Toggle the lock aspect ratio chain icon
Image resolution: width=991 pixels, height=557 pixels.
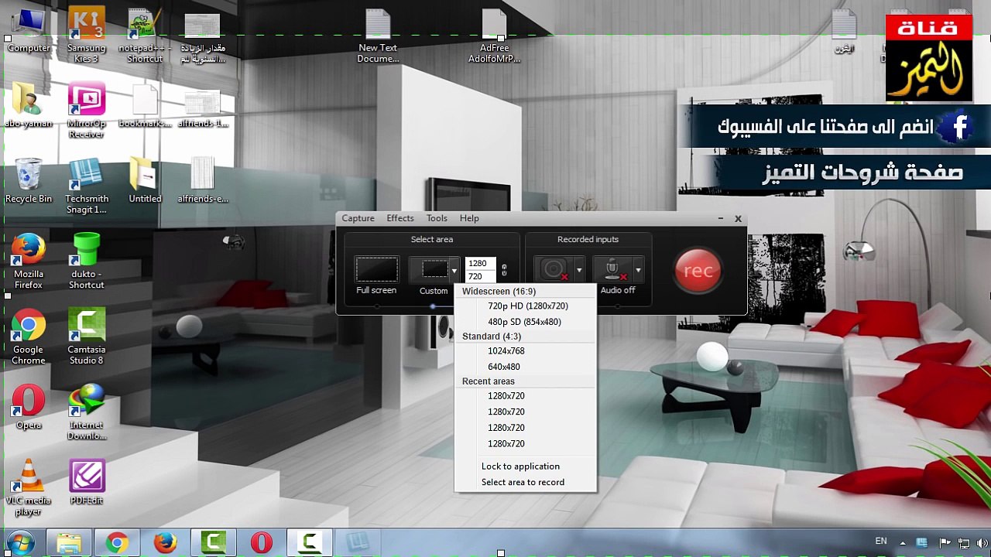(x=504, y=270)
